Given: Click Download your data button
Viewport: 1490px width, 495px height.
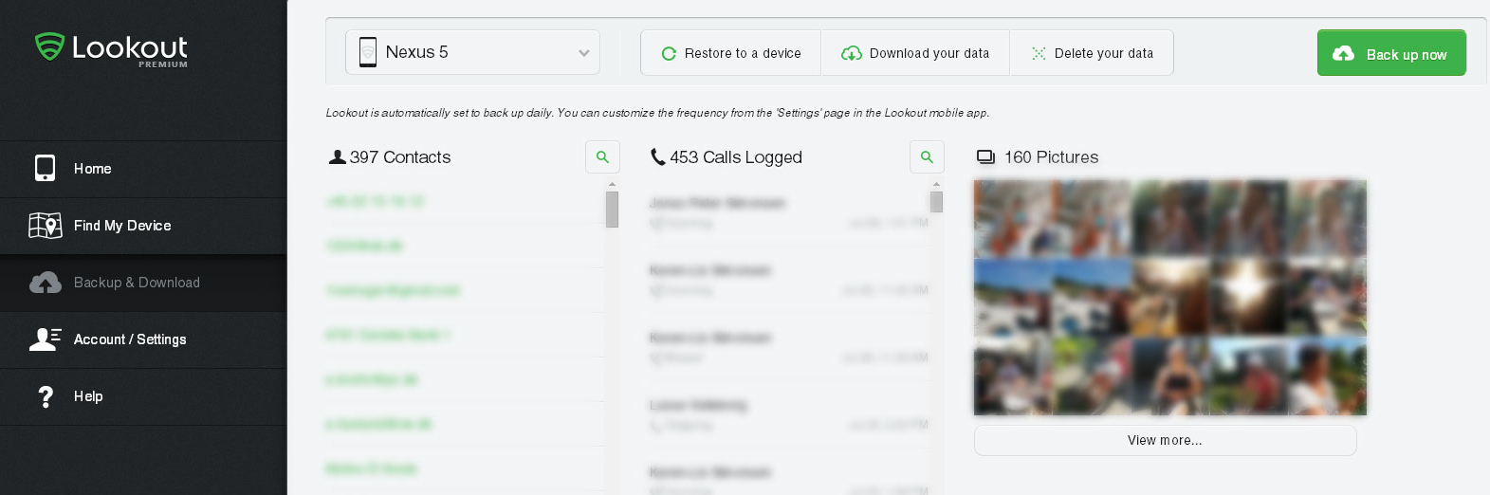Looking at the screenshot, I should (x=915, y=53).
